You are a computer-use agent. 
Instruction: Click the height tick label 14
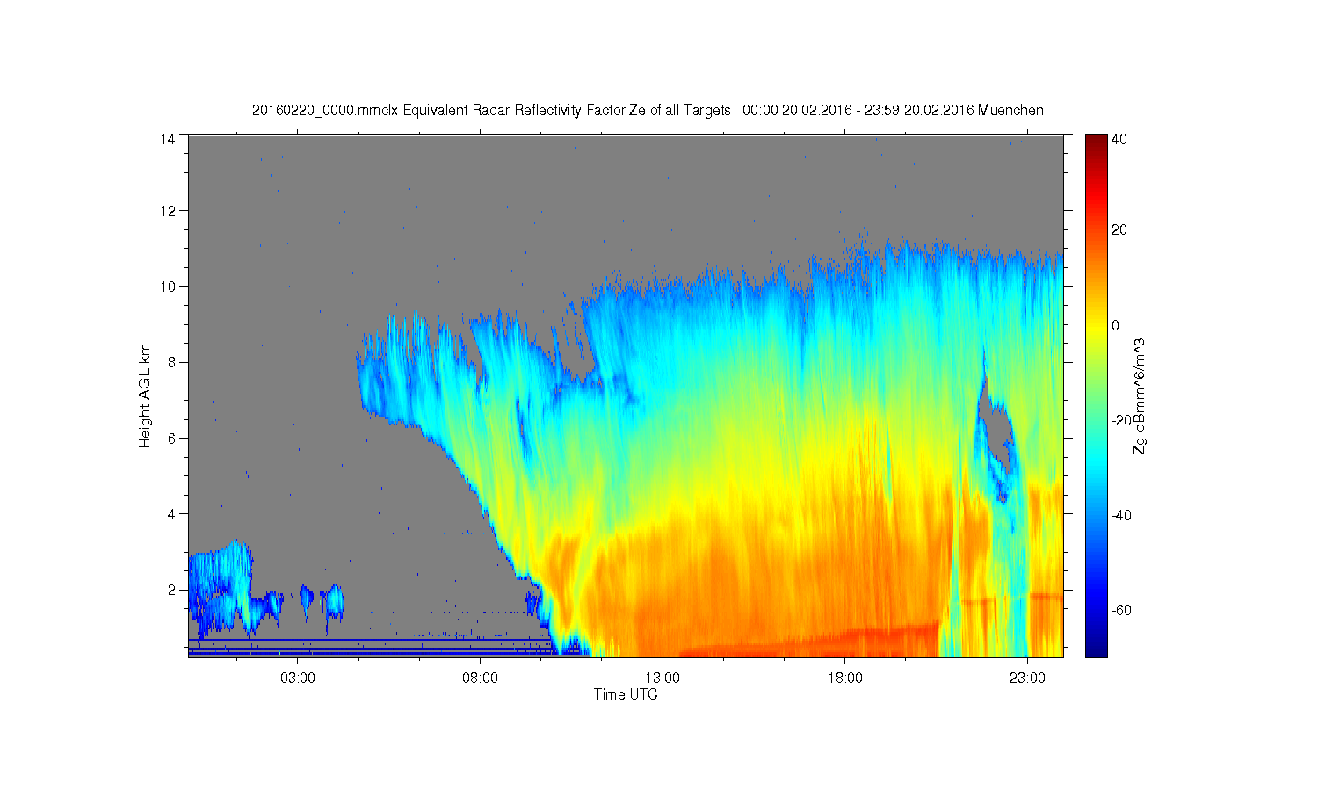[x=168, y=138]
